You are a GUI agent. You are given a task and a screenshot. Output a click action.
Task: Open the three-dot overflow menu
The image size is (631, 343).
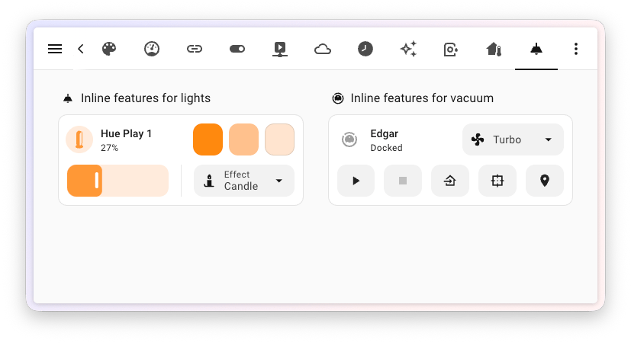pyautogui.click(x=576, y=49)
